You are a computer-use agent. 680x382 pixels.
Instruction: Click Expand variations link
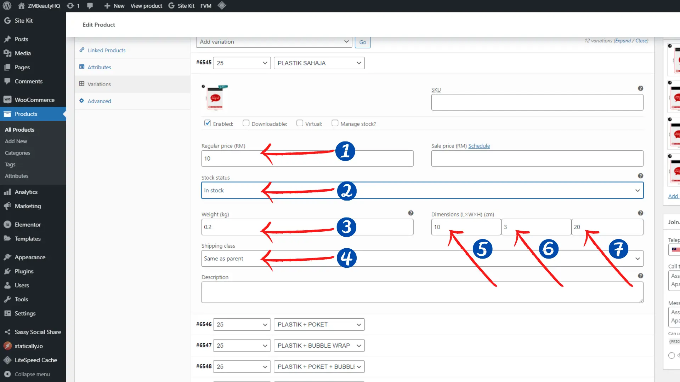pos(623,41)
